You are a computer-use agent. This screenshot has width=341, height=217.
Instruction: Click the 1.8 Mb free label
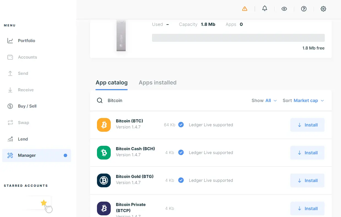pyautogui.click(x=313, y=48)
